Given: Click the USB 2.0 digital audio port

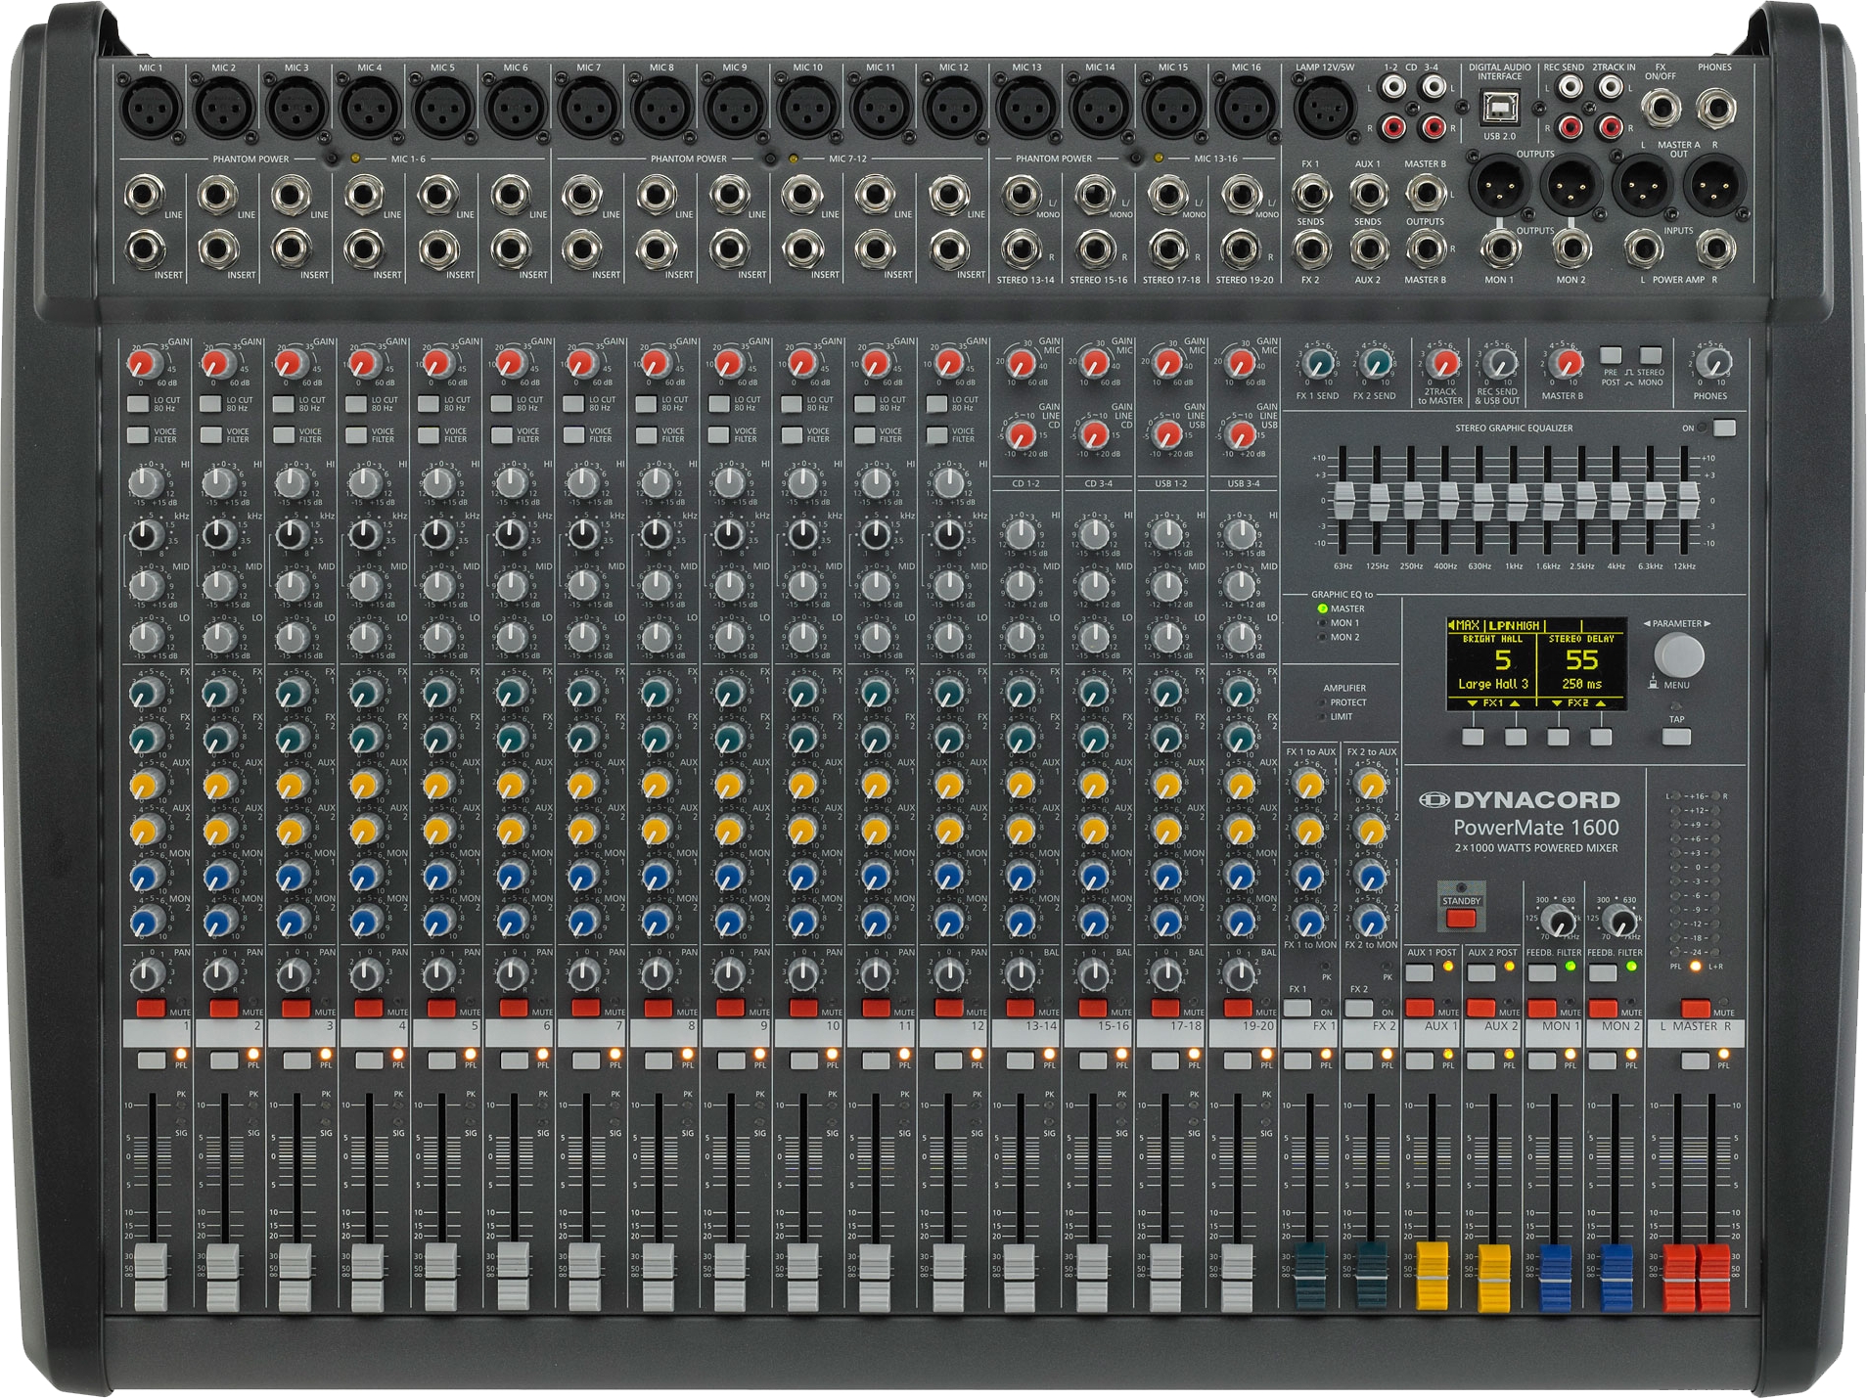Looking at the screenshot, I should (x=1498, y=107).
